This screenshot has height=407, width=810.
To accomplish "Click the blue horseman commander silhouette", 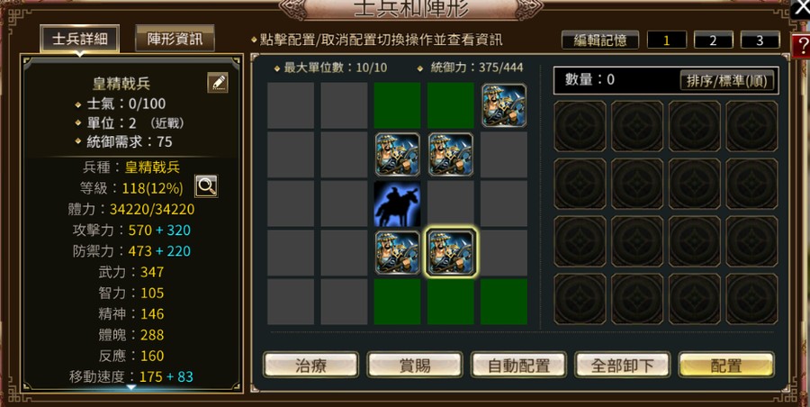I will 397,203.
